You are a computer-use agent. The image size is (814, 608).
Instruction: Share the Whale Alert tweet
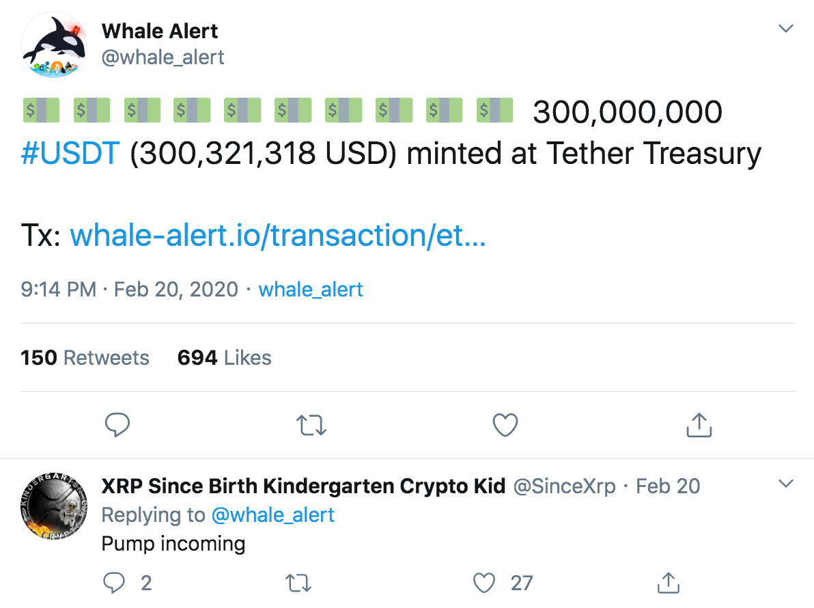(699, 426)
